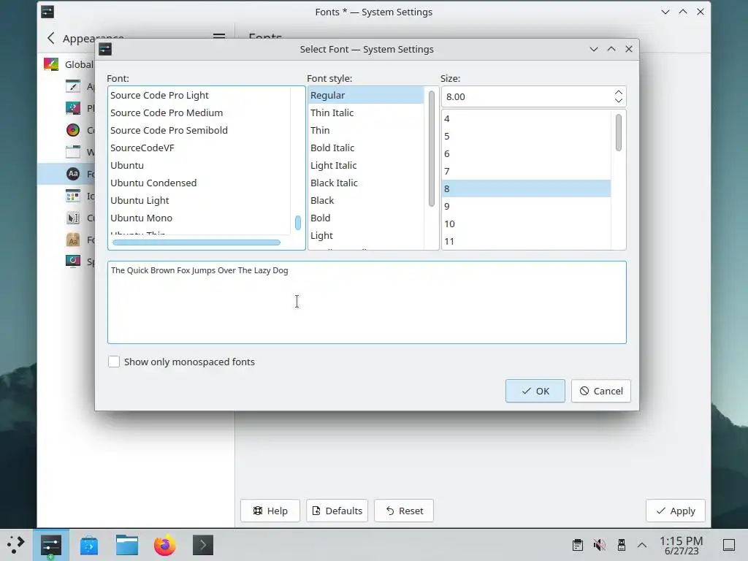Select Light font style
748x561 pixels.
366,236
